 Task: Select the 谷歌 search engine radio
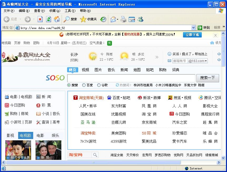pyautogui.click(x=99, y=85)
